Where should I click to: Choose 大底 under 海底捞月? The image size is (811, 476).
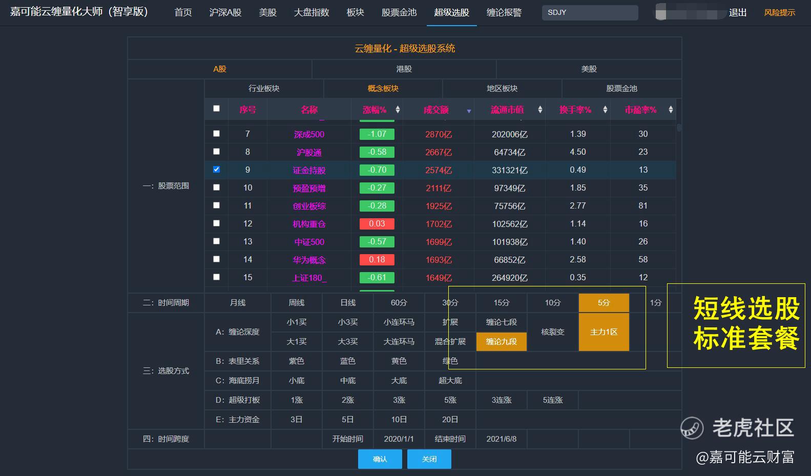(399, 381)
